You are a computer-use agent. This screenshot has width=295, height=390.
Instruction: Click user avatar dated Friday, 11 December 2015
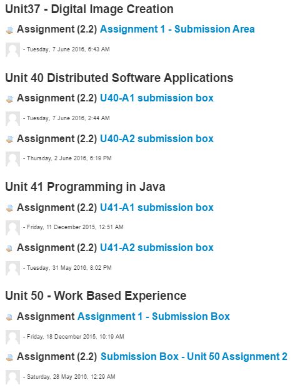(13, 228)
